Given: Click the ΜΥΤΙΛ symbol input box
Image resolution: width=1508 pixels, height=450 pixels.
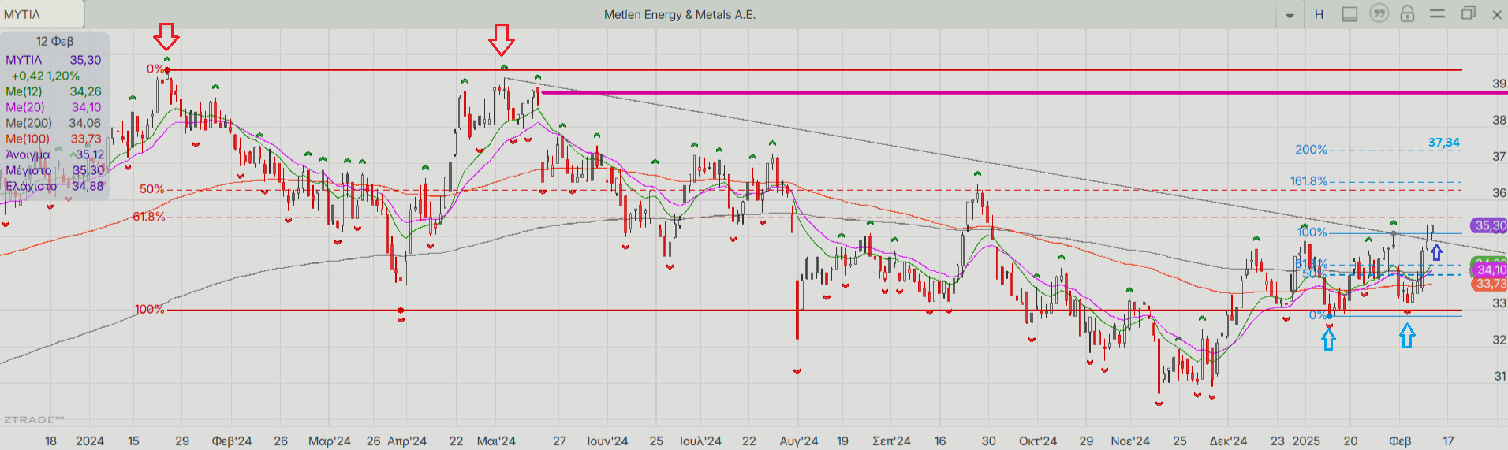Looking at the screenshot, I should tap(42, 14).
